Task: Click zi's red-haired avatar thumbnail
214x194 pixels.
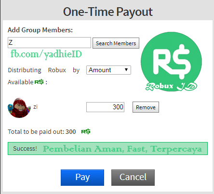Action: [19, 108]
